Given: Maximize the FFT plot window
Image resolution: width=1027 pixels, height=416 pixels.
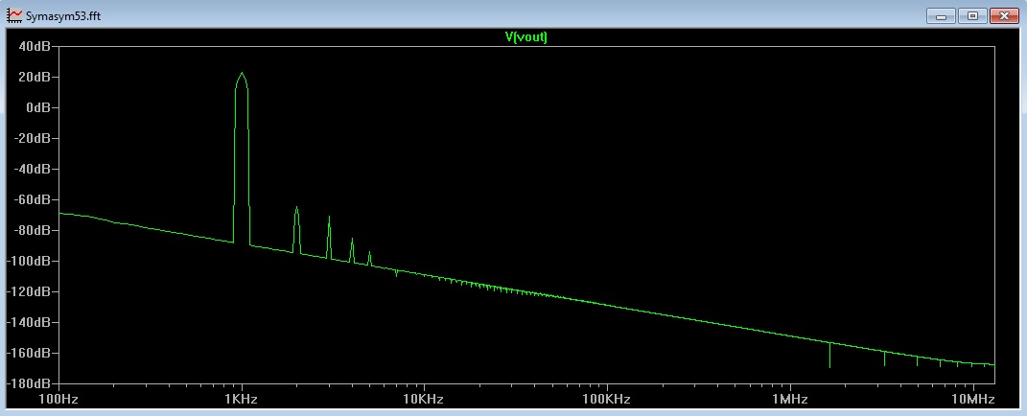Looking at the screenshot, I should coord(972,15).
